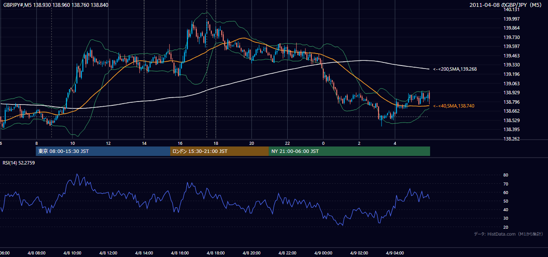Click bottom date label 4/8 20:00
Image resolution: width=548 pixels, height=257 pixels.
pos(251,253)
